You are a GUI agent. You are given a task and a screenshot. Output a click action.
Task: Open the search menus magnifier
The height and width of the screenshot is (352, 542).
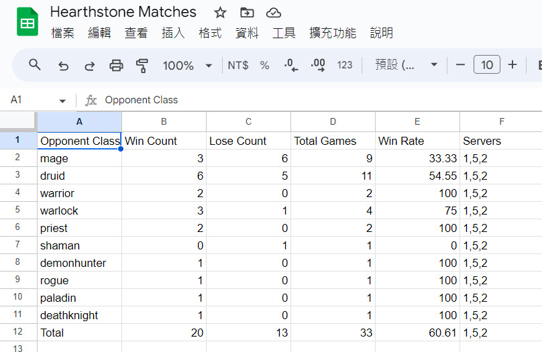pos(35,65)
